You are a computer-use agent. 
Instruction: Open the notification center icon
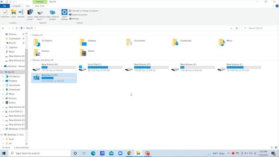273,153
